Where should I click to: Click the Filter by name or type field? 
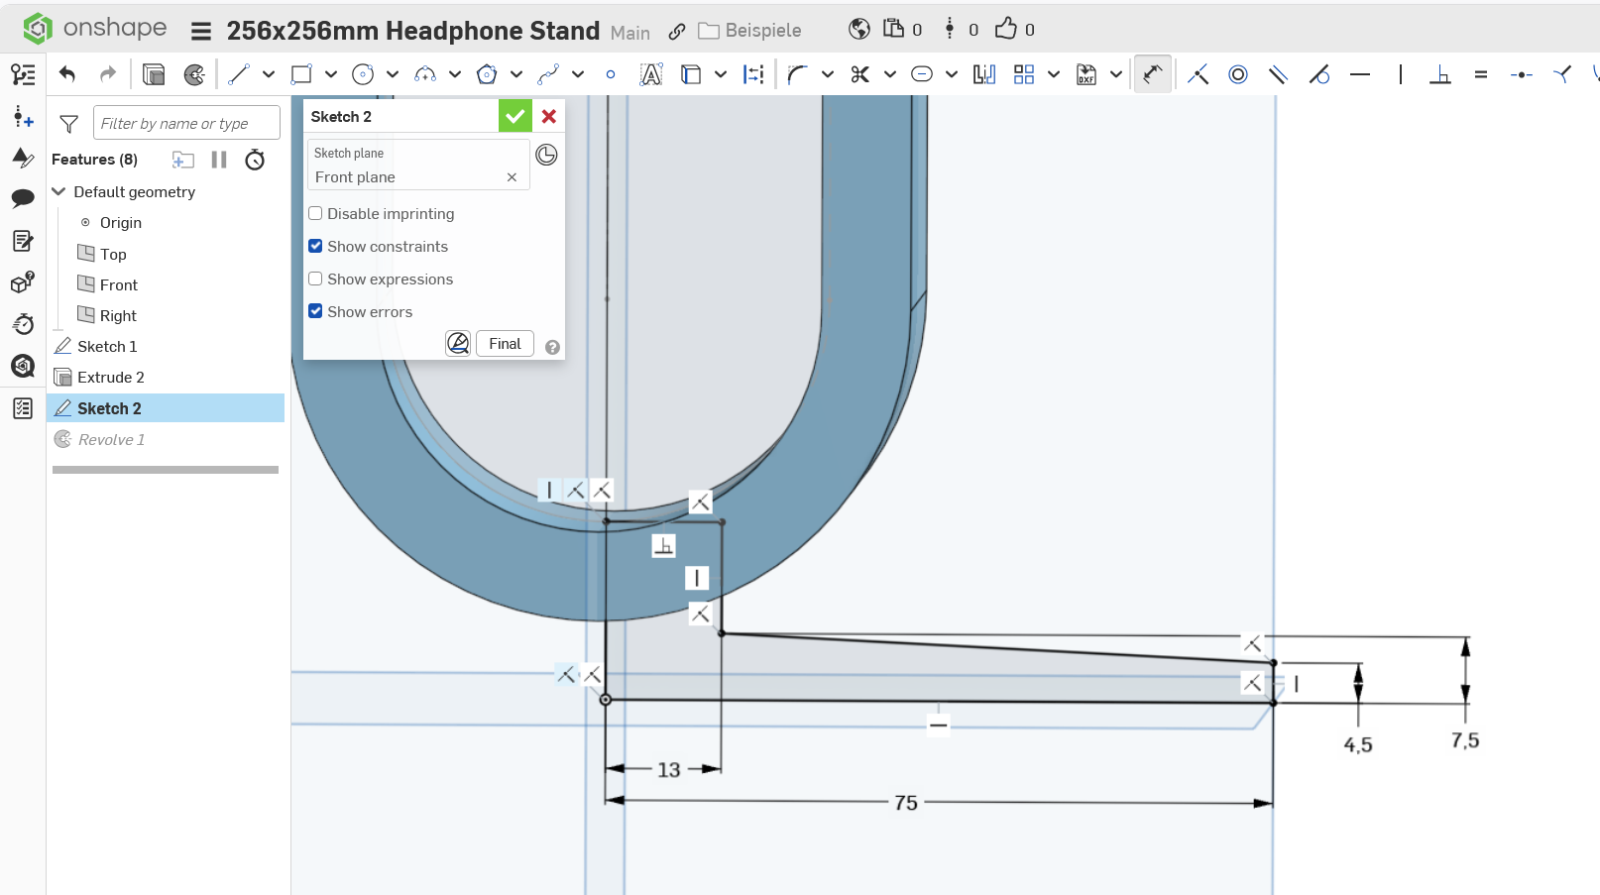[186, 123]
